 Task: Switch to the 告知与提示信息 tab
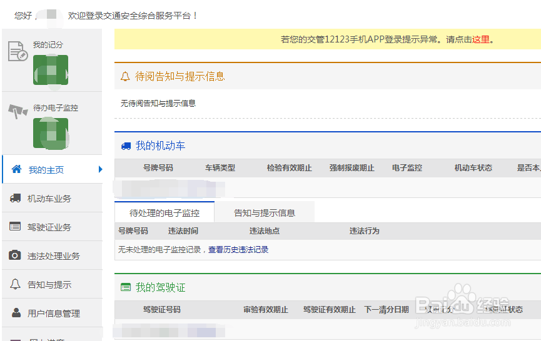pos(264,212)
